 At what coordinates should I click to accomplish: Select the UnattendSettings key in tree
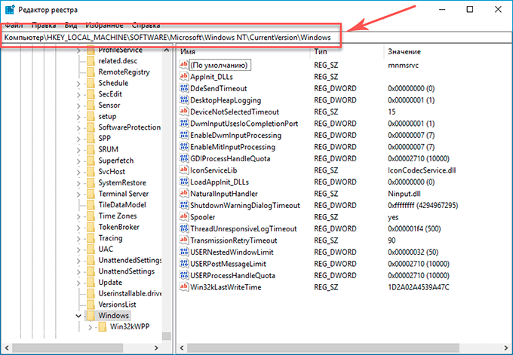click(126, 271)
